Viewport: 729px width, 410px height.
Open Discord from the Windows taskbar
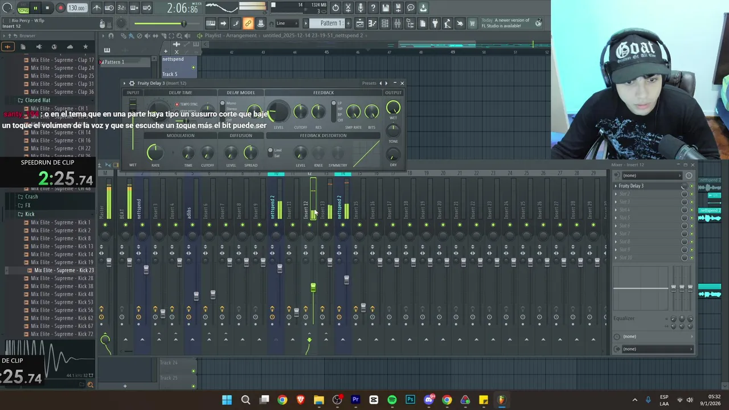429,400
